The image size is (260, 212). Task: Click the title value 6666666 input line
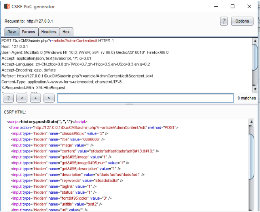click(58, 139)
